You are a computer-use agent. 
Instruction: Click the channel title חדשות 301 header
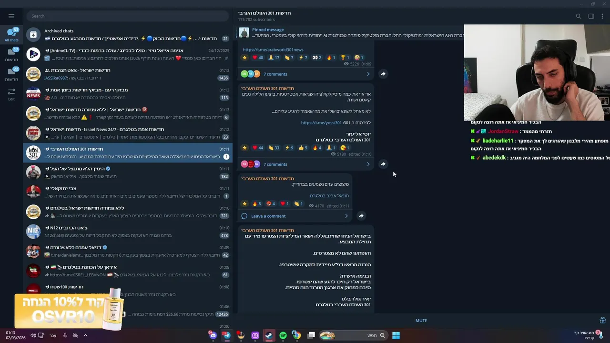(264, 13)
